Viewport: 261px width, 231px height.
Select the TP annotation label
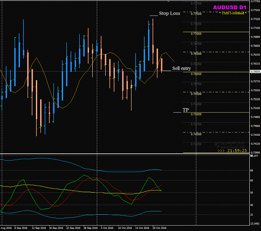(x=185, y=110)
